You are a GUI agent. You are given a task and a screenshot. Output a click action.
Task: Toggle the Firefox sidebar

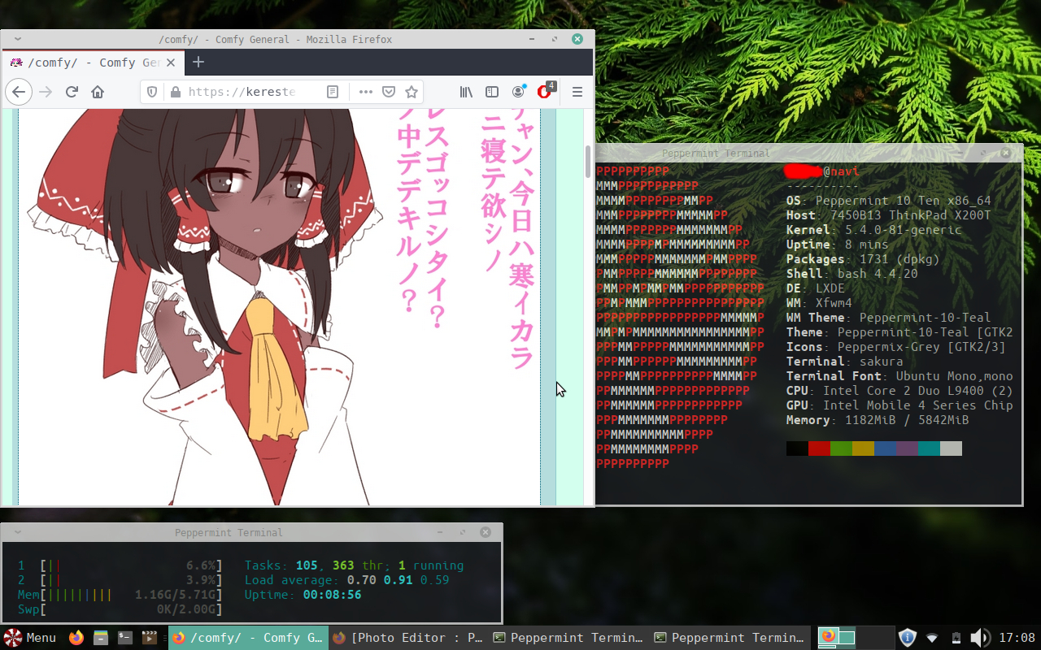click(492, 92)
